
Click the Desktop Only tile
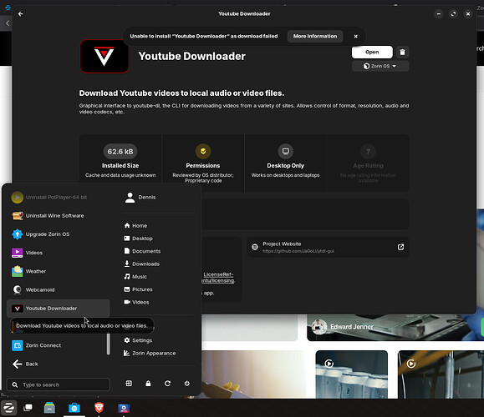pos(286,163)
